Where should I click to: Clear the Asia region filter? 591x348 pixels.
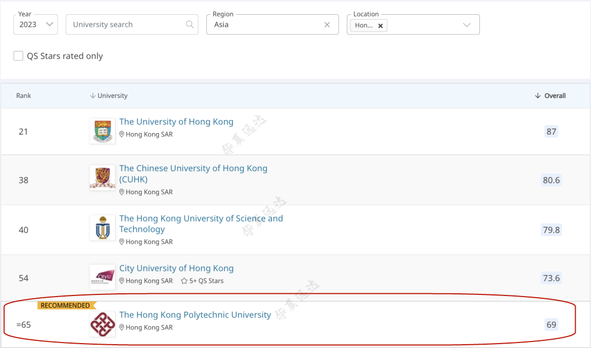pos(327,25)
